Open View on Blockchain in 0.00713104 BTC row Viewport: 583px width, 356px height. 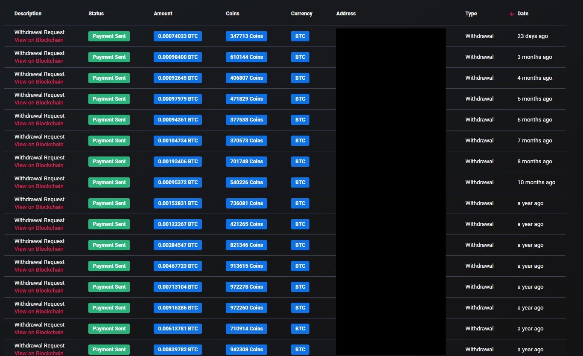point(39,291)
